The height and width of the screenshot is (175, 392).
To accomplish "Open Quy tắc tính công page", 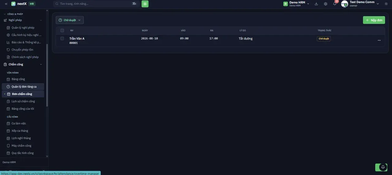I will tap(23, 153).
